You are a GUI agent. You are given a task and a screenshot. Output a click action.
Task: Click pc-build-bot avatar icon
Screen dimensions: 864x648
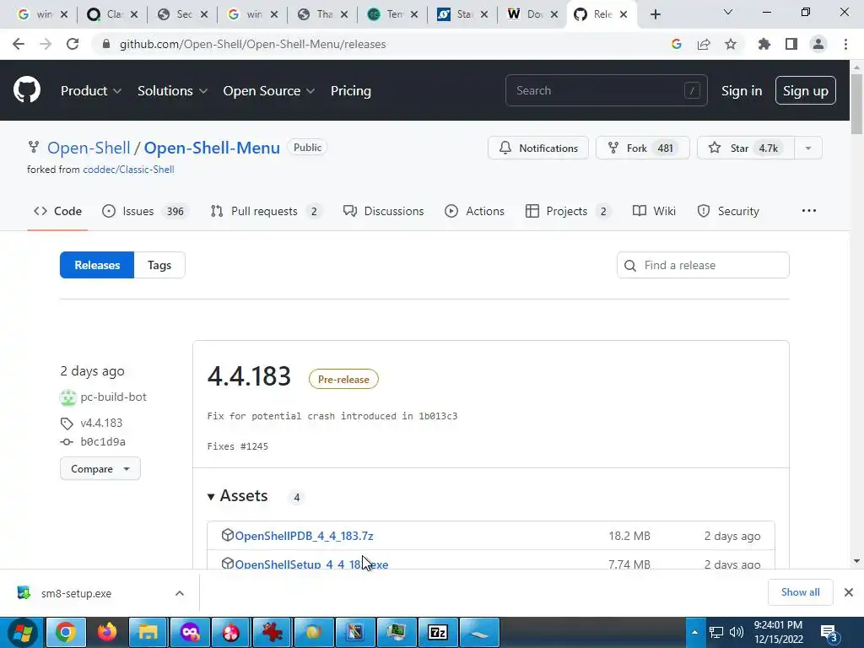point(67,397)
